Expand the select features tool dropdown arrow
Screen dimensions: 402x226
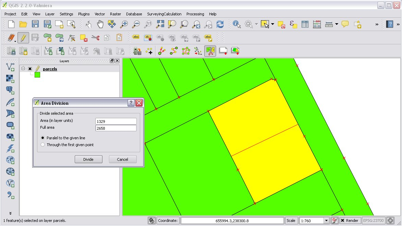[x=272, y=24]
